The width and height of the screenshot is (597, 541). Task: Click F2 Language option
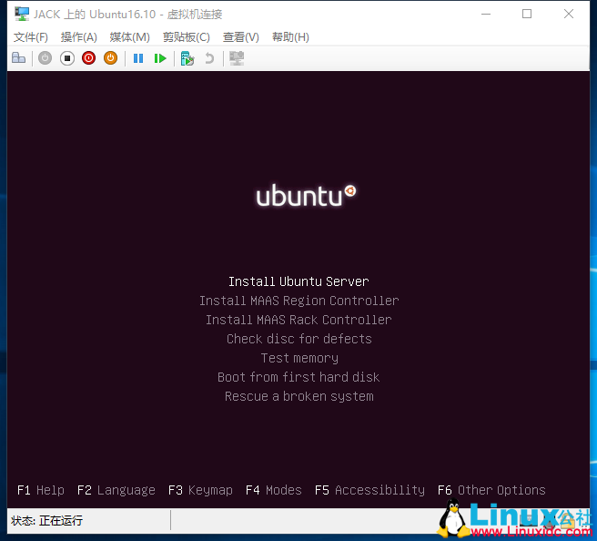tap(116, 490)
